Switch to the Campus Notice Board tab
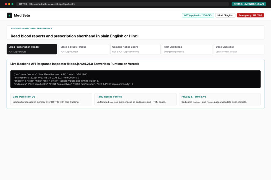The width and height of the screenshot is (271, 180). click(135, 49)
